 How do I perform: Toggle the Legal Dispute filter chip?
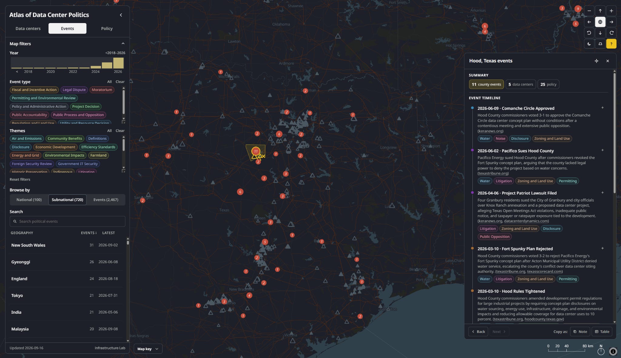click(74, 90)
